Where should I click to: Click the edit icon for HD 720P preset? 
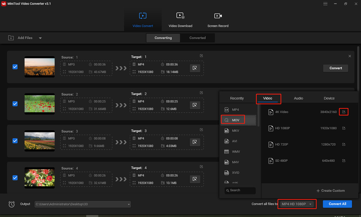[x=344, y=144]
